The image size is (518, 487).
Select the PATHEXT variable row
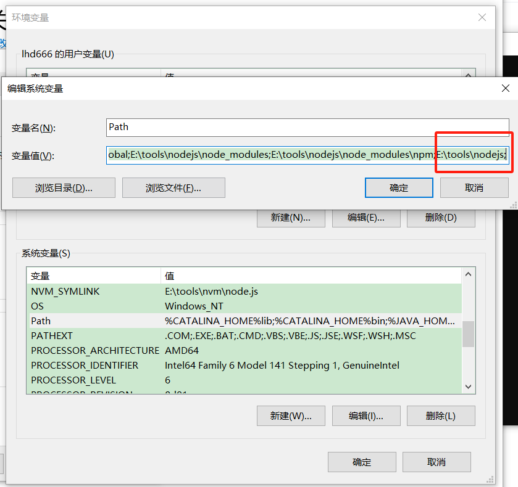123,336
